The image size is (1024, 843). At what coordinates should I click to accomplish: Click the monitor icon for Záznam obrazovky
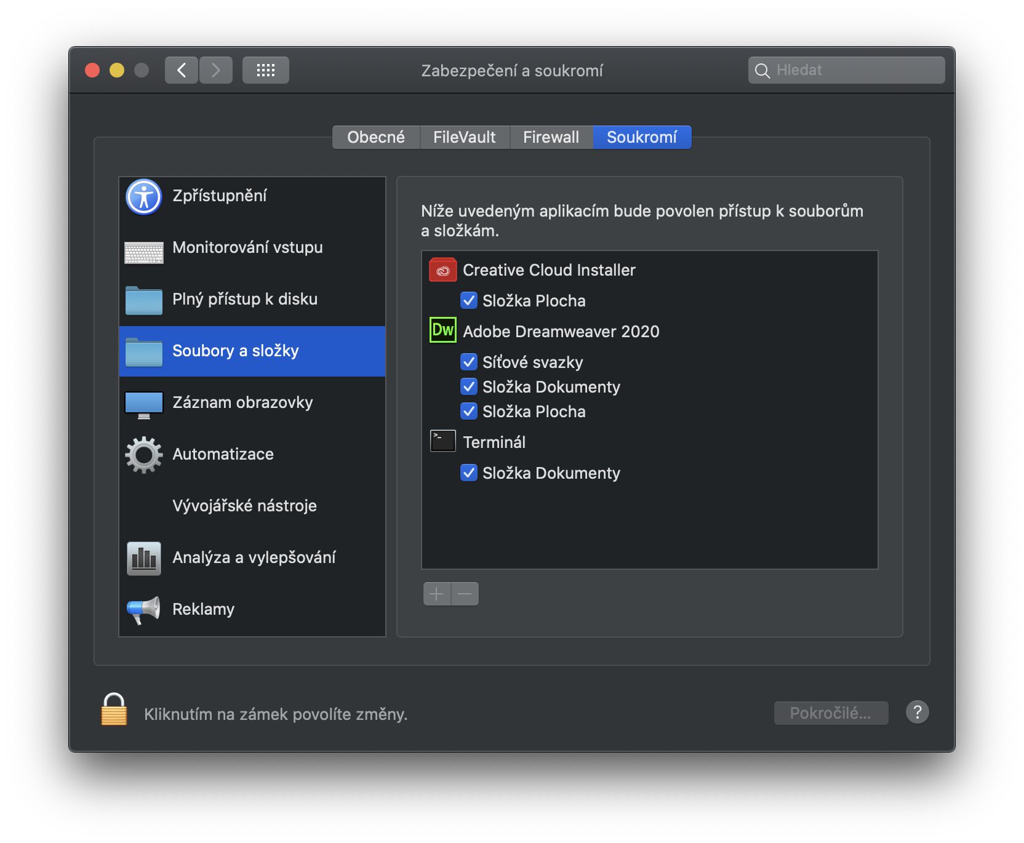tap(144, 405)
